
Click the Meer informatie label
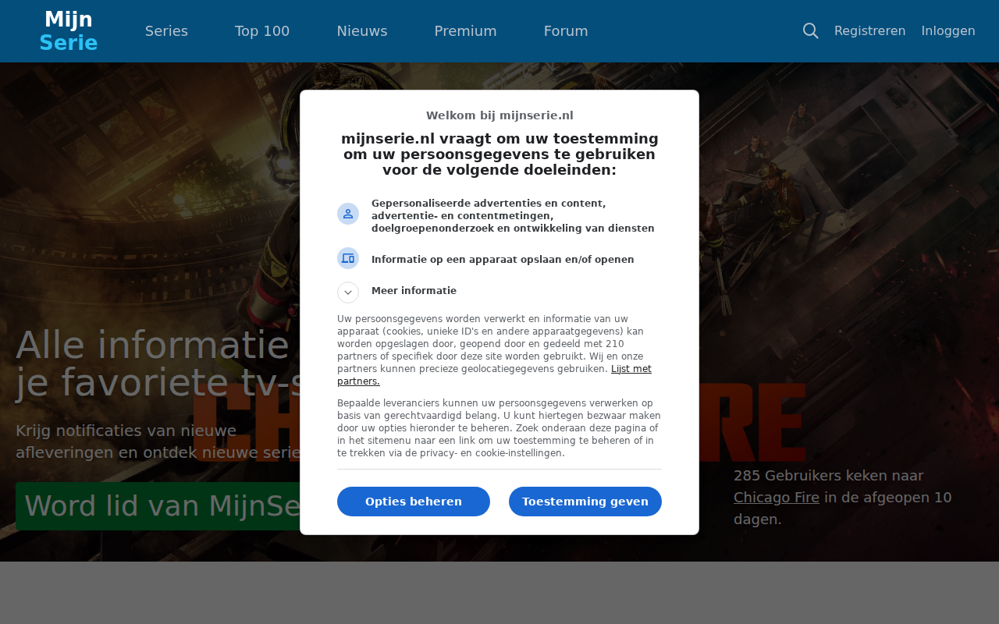[x=414, y=291]
